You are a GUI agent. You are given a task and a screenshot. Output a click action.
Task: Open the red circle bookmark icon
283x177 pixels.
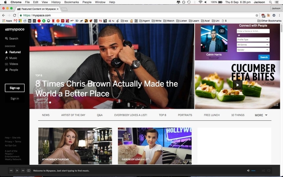(39, 21)
